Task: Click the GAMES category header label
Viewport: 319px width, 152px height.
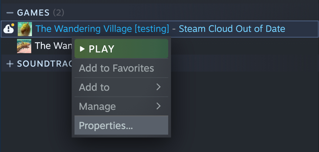Action: click(x=33, y=13)
